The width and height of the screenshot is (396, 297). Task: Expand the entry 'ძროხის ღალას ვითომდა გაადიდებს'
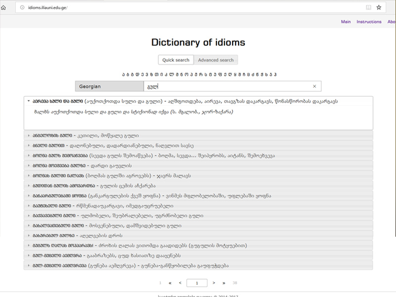click(198, 246)
